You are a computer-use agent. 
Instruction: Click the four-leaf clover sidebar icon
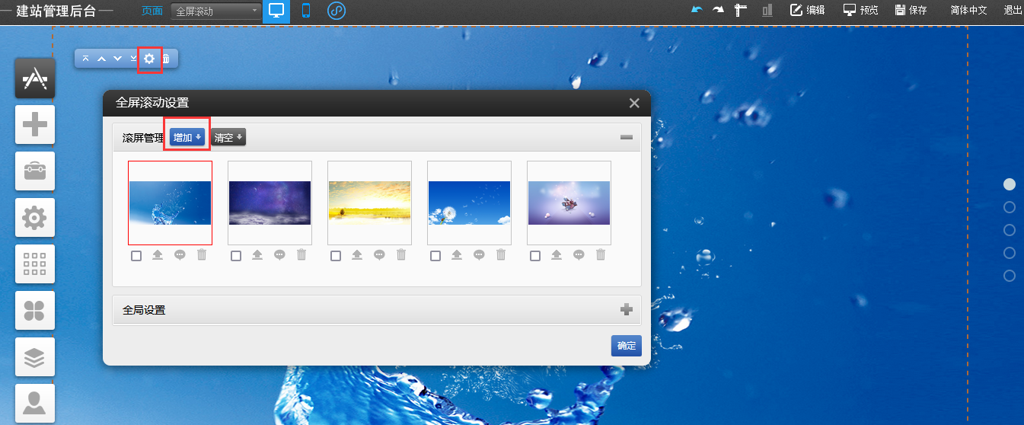(x=35, y=311)
